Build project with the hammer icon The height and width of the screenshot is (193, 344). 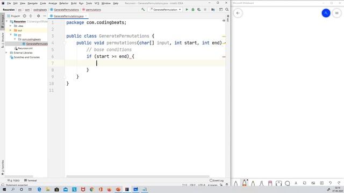point(143,10)
